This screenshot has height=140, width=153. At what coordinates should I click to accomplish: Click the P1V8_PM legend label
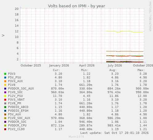coord(14,103)
